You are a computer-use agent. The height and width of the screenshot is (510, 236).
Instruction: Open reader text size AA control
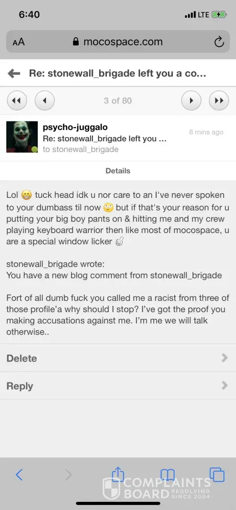pyautogui.click(x=18, y=42)
